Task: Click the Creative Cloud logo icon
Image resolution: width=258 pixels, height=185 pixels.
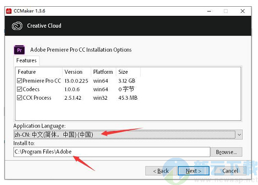Action: tap(17, 26)
